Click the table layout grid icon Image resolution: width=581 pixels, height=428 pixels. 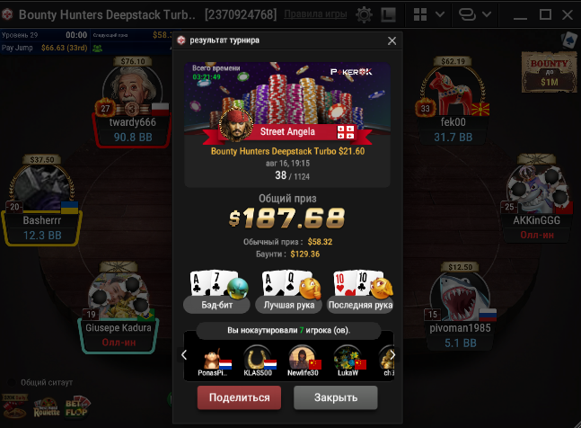(420, 14)
